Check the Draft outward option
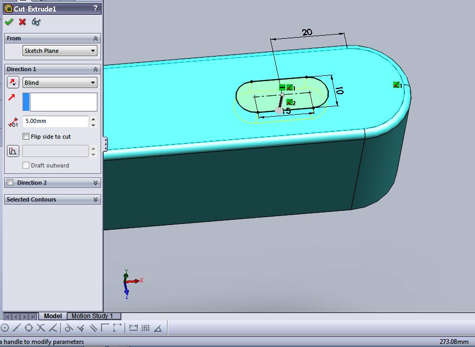Image resolution: width=475 pixels, height=347 pixels. point(25,165)
